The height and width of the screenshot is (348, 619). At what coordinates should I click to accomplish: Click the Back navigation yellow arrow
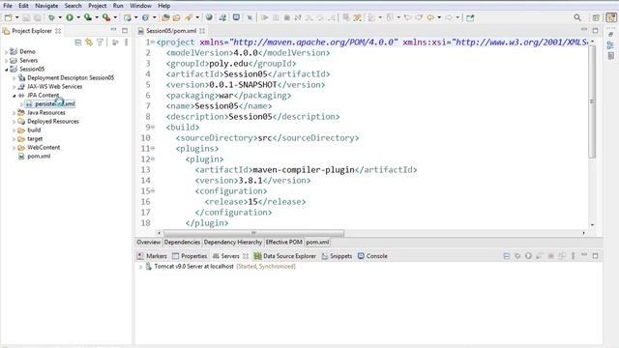pos(430,17)
